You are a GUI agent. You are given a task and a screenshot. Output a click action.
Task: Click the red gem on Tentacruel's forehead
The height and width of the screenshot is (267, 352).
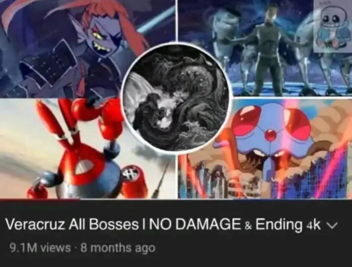pyautogui.click(x=270, y=135)
